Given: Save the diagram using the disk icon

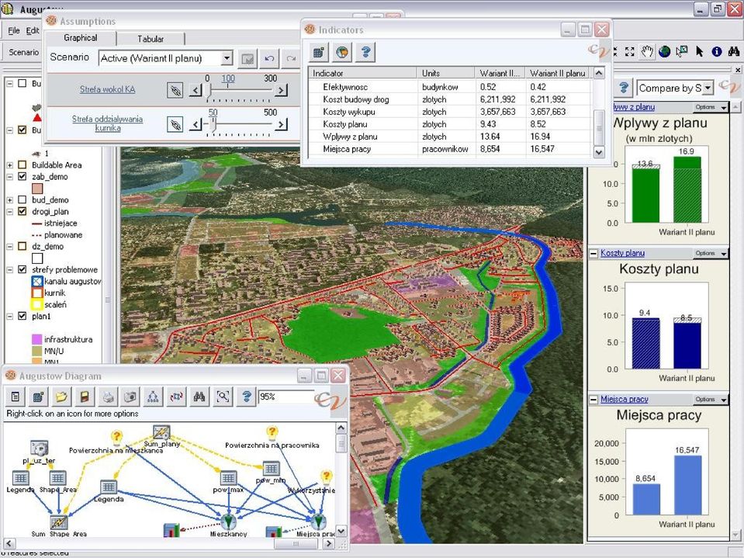Looking at the screenshot, I should click(85, 397).
